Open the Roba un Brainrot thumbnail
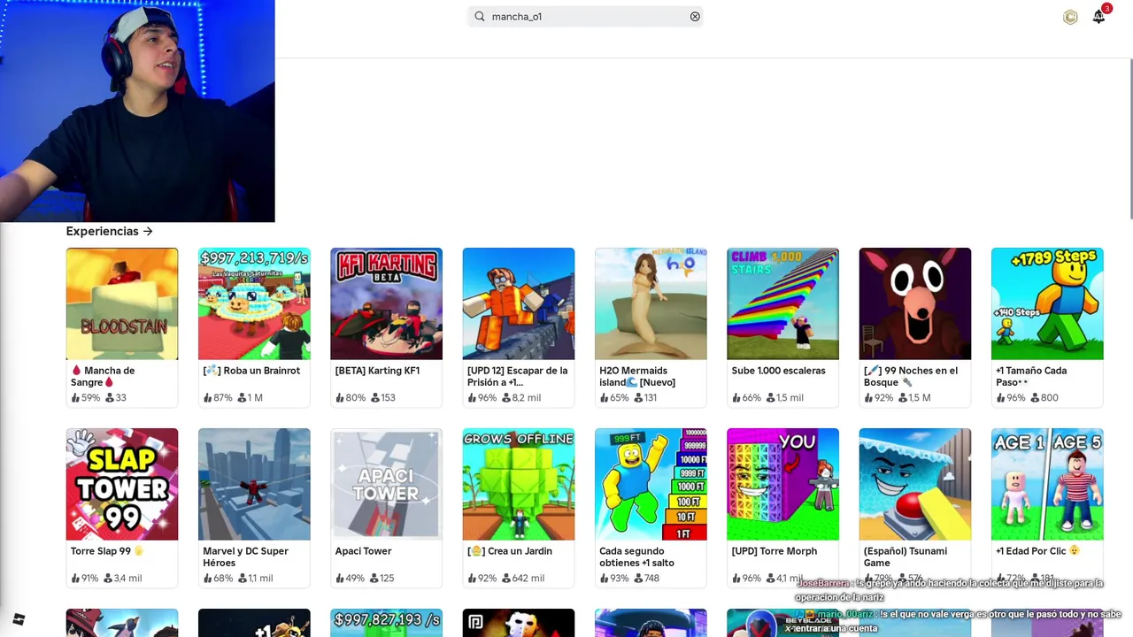This screenshot has width=1133, height=637. click(254, 303)
